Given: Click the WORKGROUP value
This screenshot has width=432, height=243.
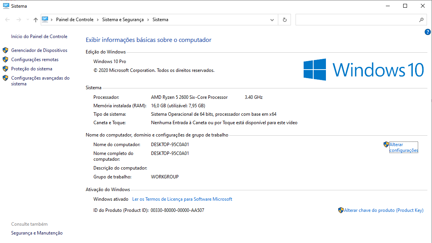Looking at the screenshot, I should (165, 176).
